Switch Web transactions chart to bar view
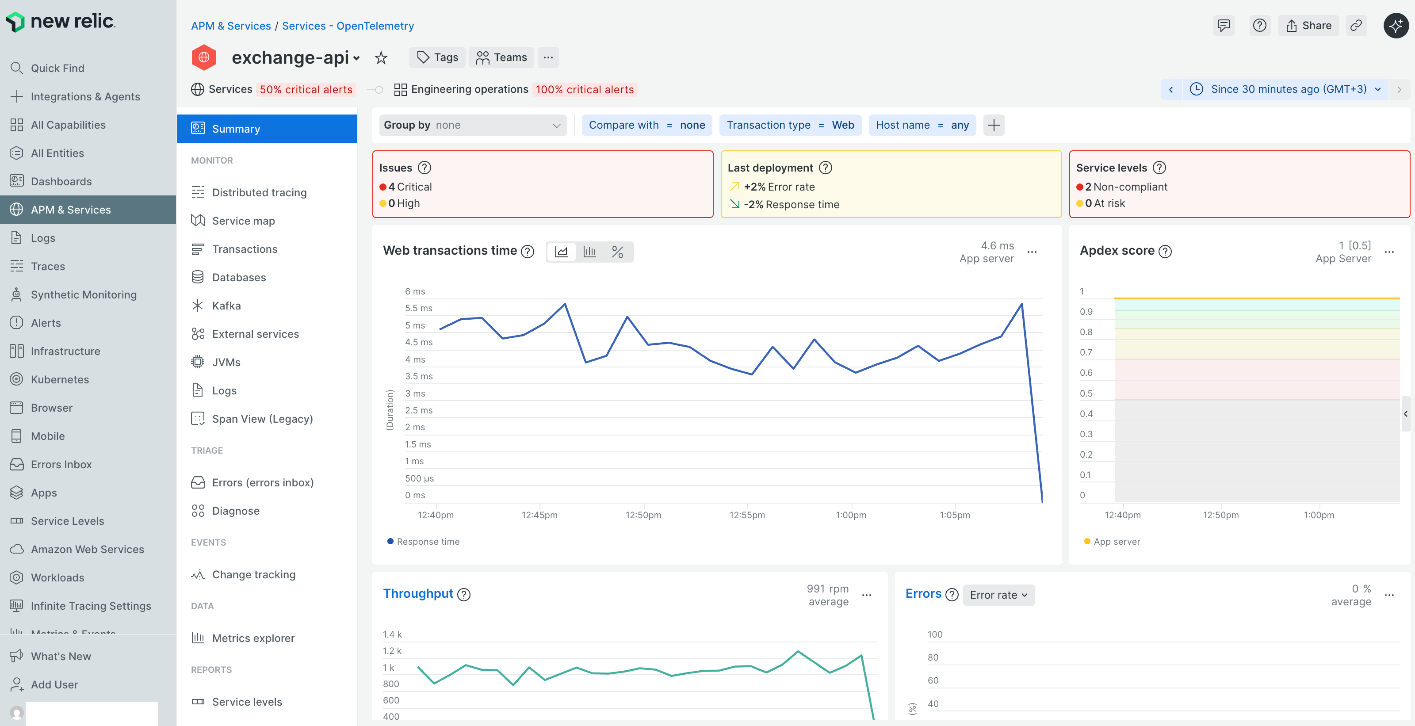Image resolution: width=1415 pixels, height=726 pixels. pos(589,252)
